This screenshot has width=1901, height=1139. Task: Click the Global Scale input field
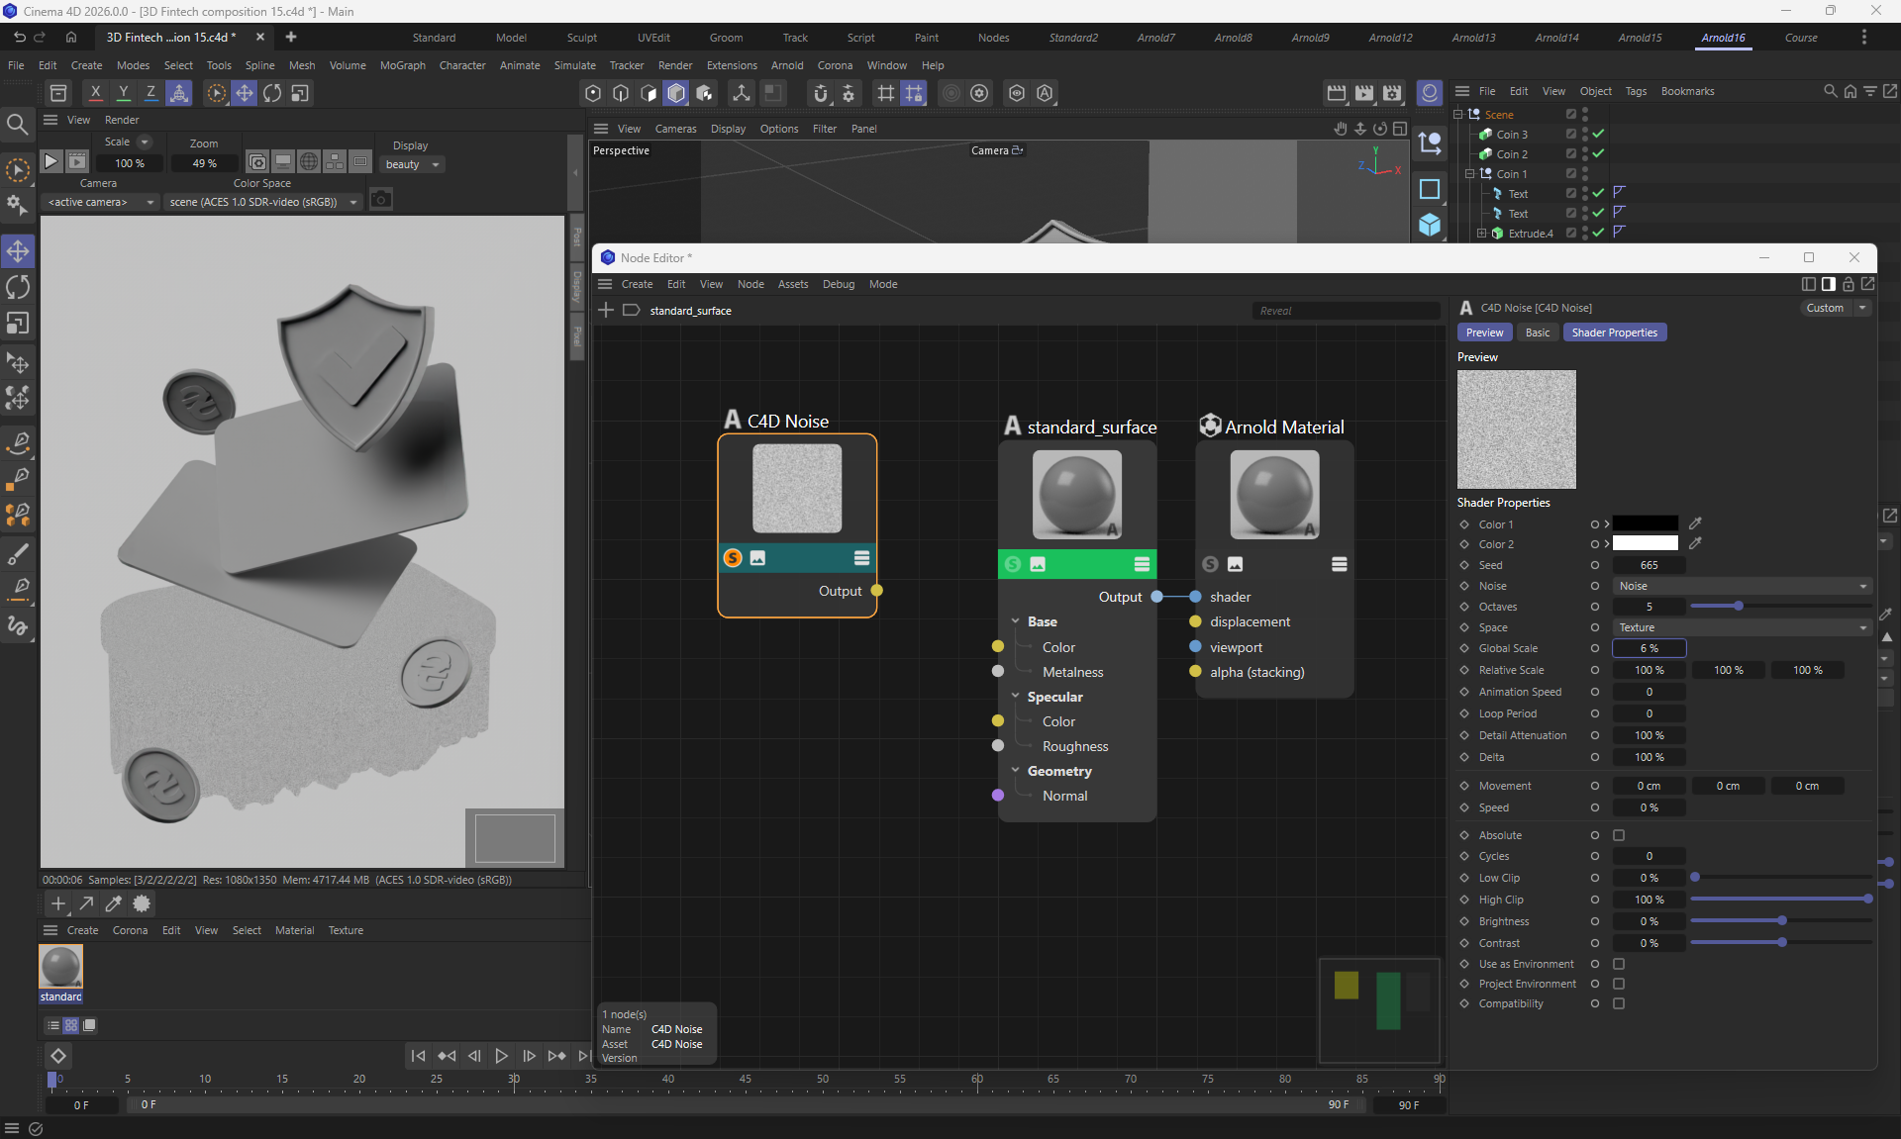[x=1649, y=648]
